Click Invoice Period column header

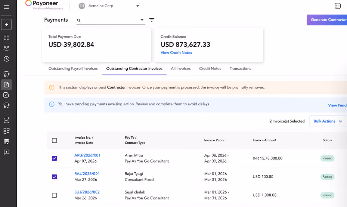click(215, 140)
